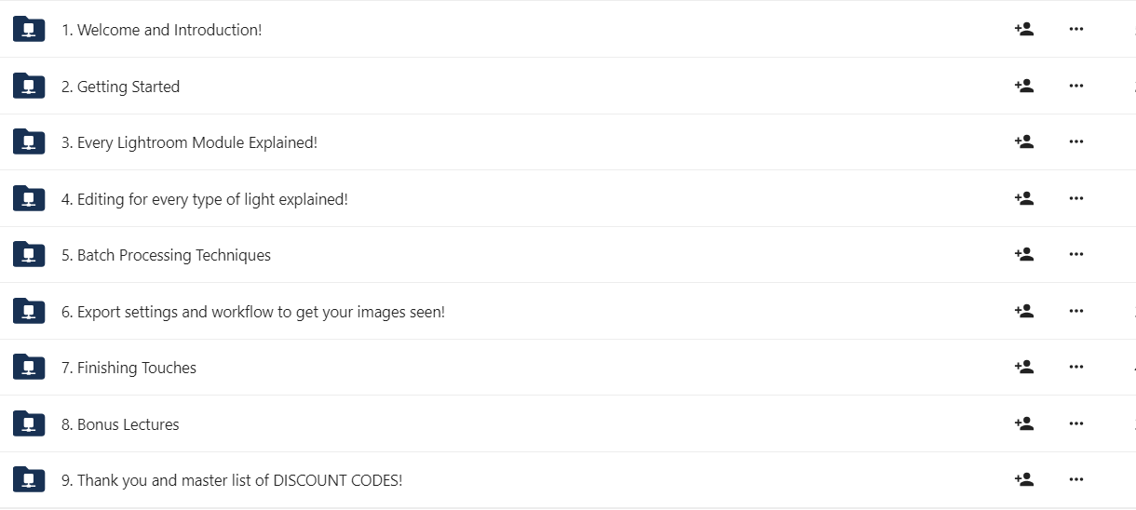
Task: Click share icon for Welcome and Introduction
Action: [1024, 29]
